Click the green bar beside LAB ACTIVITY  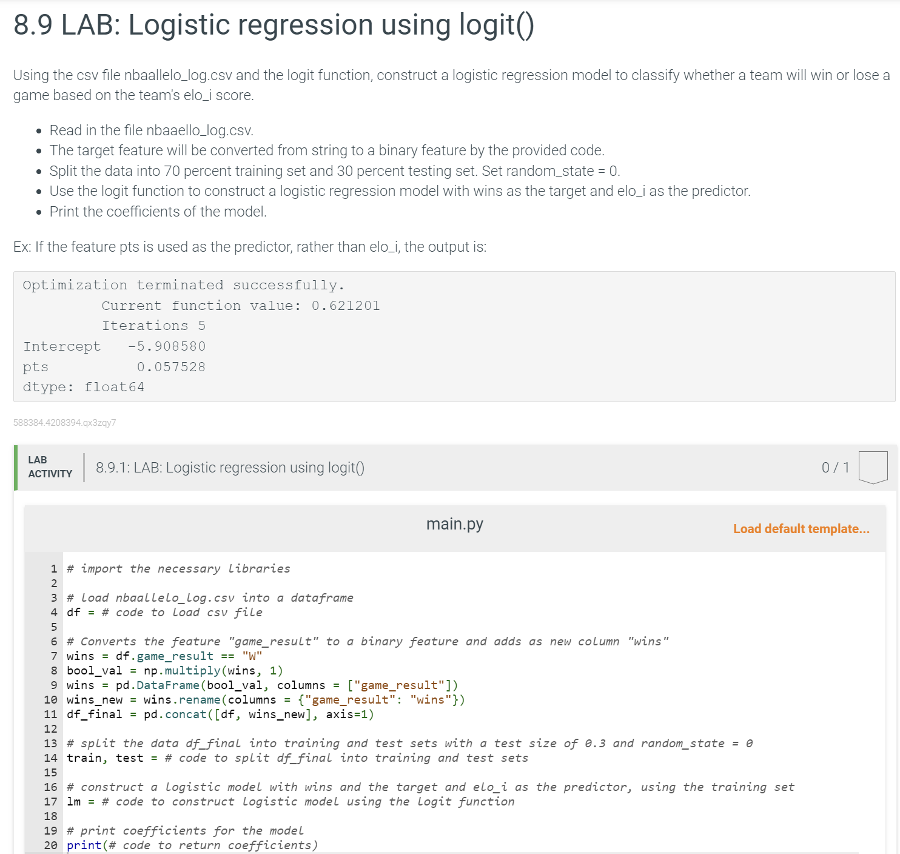pos(16,467)
